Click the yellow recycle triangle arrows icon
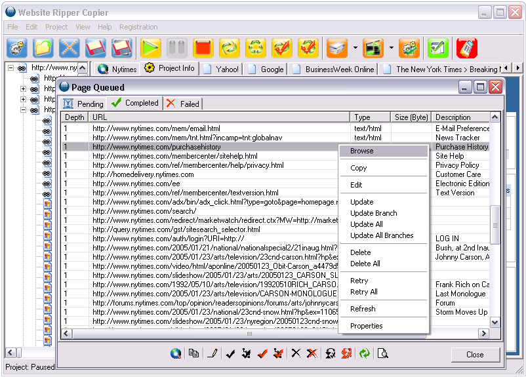Viewport: 526px width, 377px height. pyautogui.click(x=256, y=48)
